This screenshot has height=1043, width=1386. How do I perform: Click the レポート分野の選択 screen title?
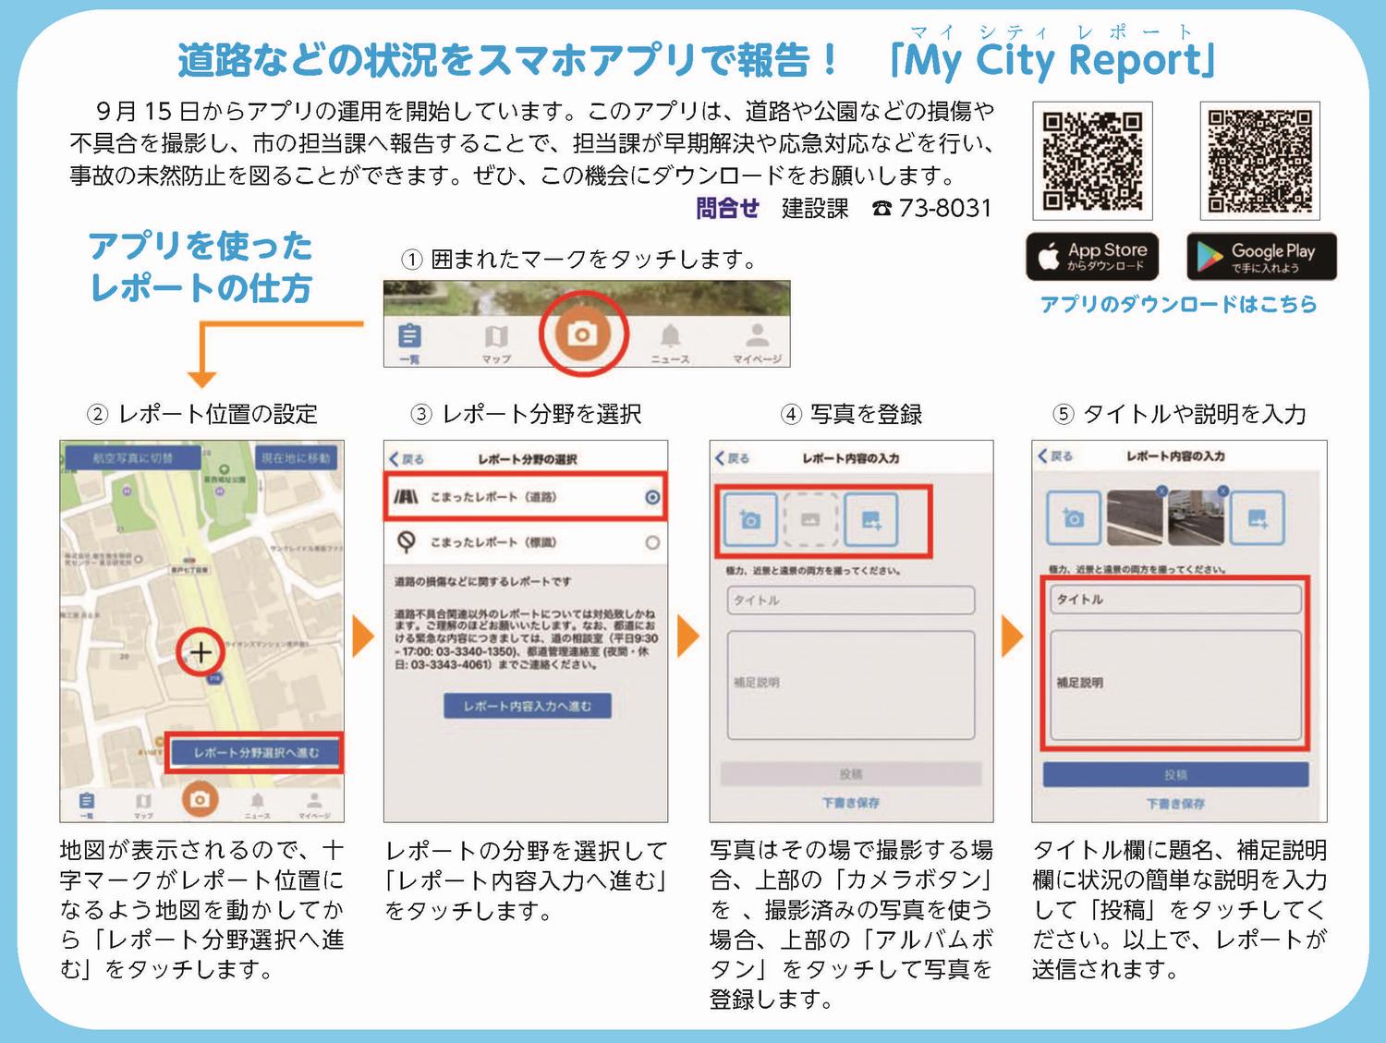[x=528, y=459]
